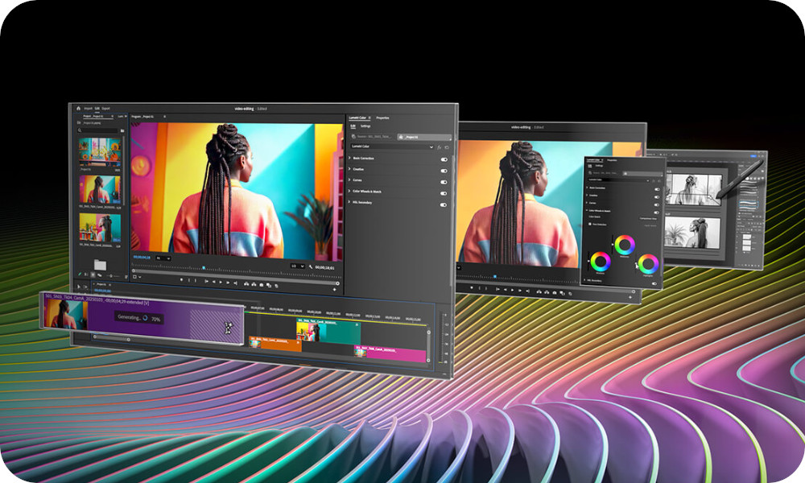The width and height of the screenshot is (805, 483).
Task: Open the new bin folder icon in Project panel
Action: tap(101, 264)
